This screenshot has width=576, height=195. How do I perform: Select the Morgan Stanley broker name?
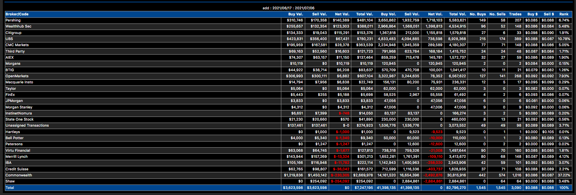click(x=19, y=107)
